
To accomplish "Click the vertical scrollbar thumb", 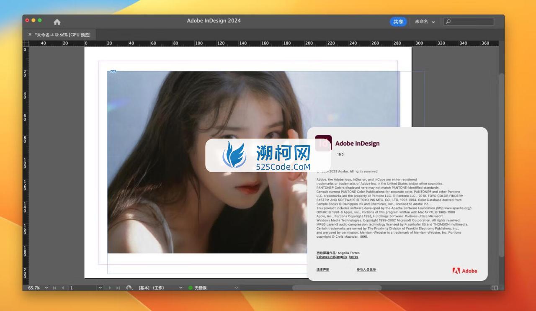I will click(502, 165).
